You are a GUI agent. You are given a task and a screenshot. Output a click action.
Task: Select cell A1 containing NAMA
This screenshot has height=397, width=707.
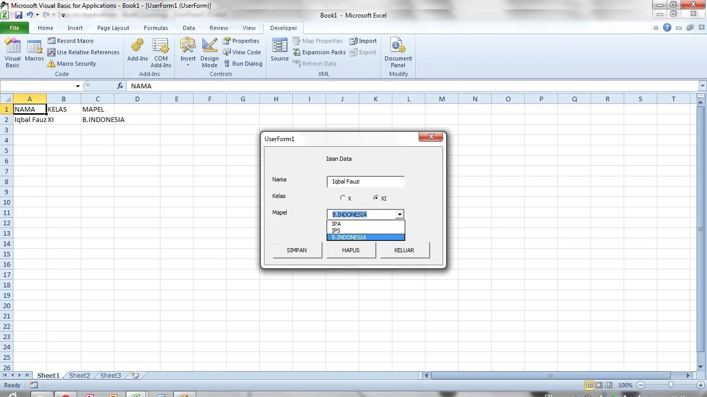30,109
